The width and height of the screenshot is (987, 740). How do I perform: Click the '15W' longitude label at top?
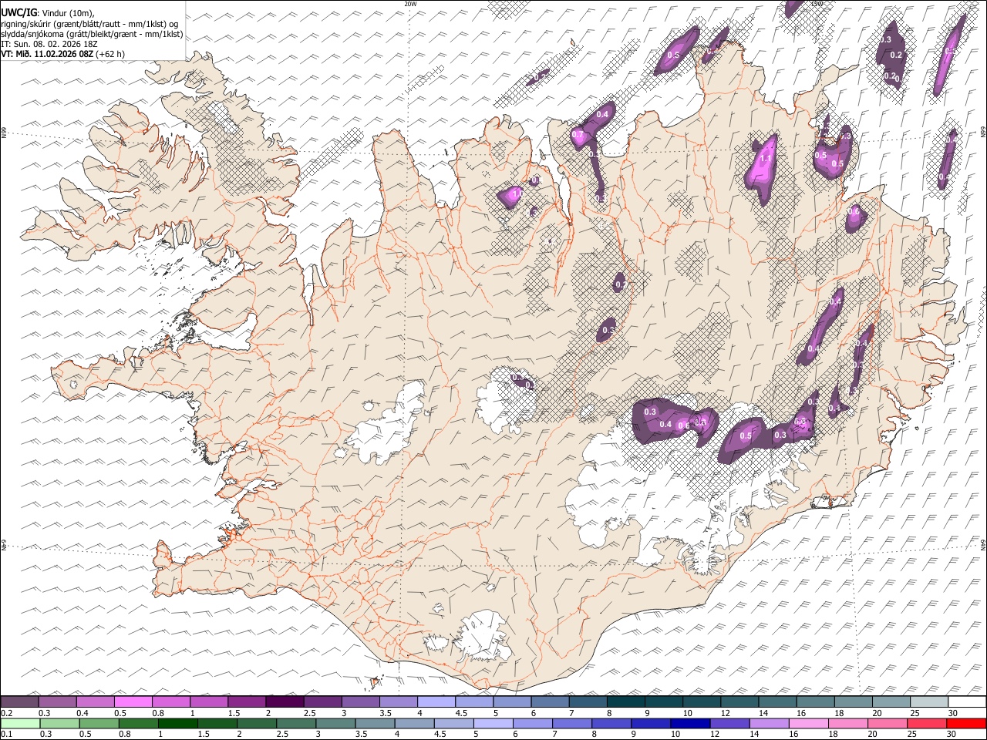(x=817, y=4)
